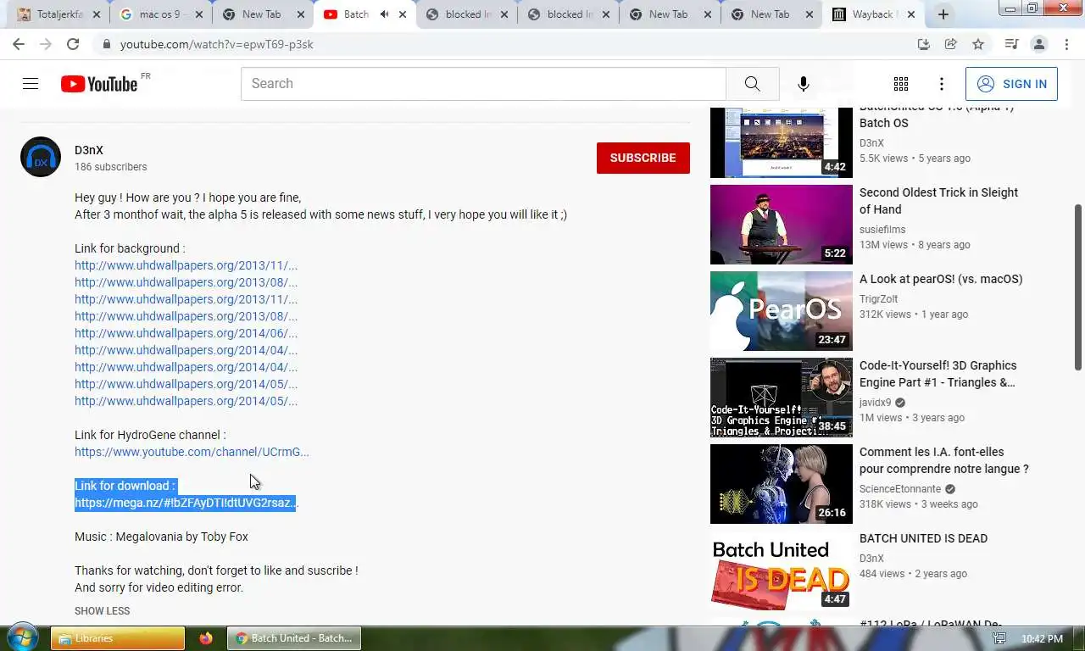Collapse description with SHOW LESS
Image resolution: width=1085 pixels, height=651 pixels.
pyautogui.click(x=102, y=611)
